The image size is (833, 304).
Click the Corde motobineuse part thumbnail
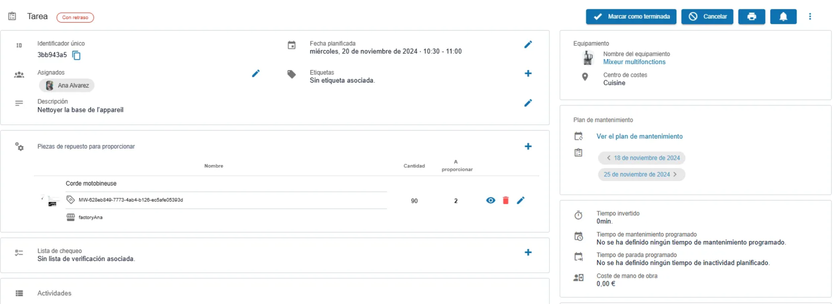pos(51,200)
